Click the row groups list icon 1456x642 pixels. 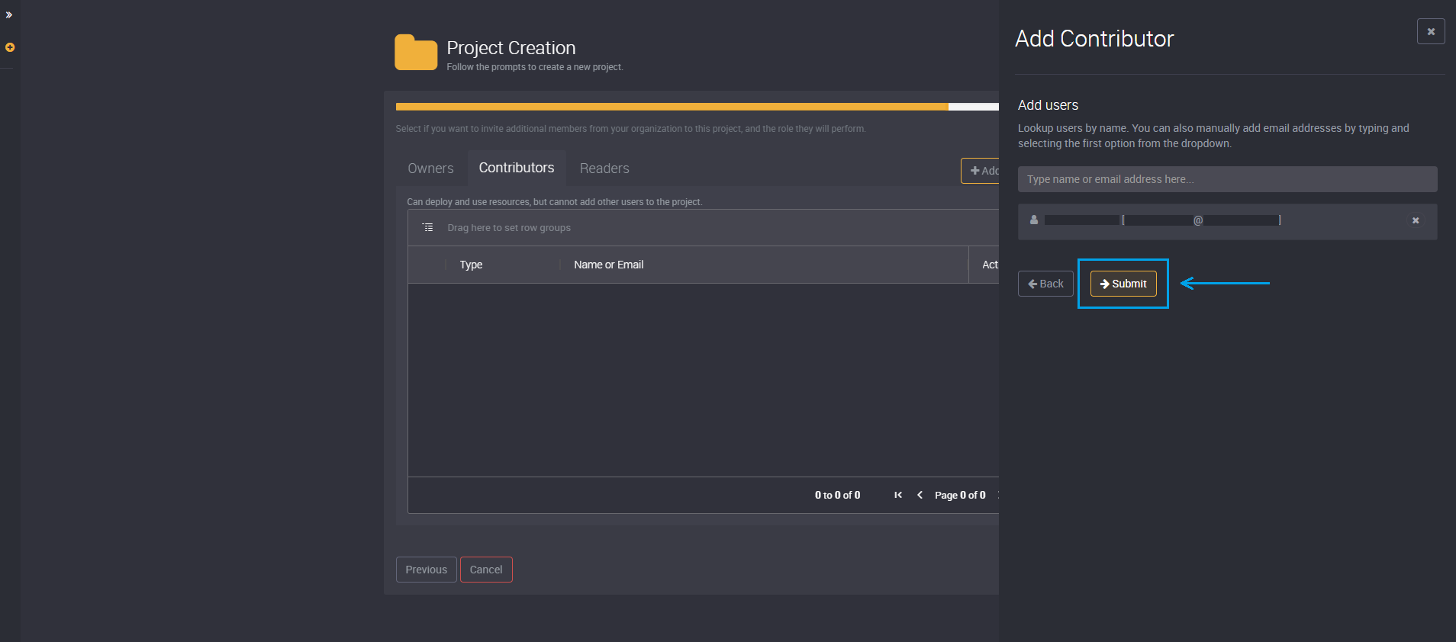point(428,227)
